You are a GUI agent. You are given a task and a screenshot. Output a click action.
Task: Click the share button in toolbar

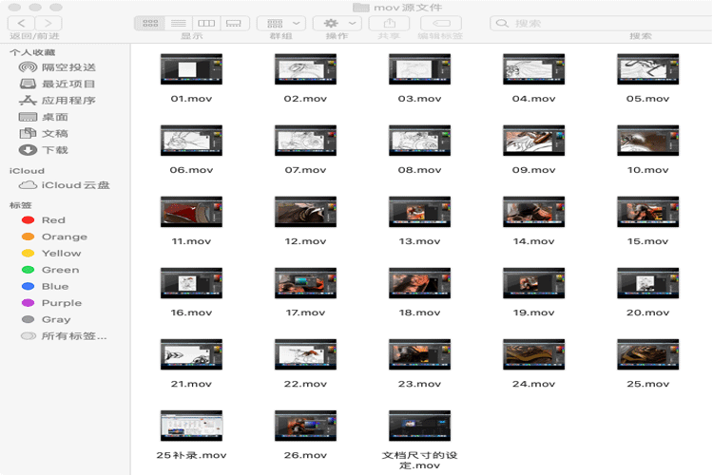(389, 23)
